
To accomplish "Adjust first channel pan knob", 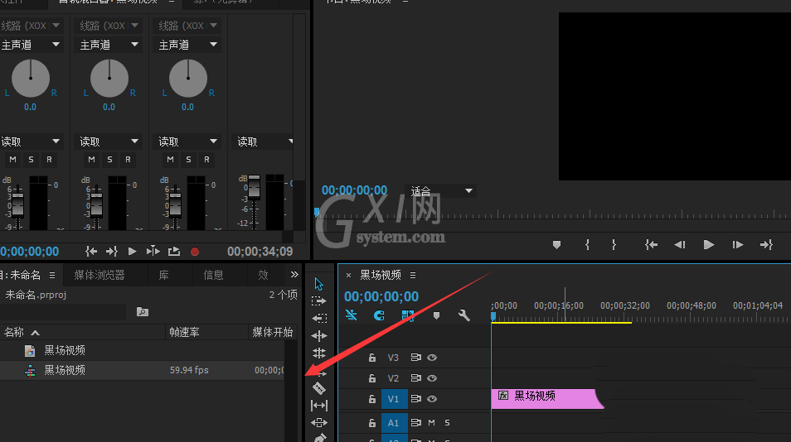I will (31, 78).
